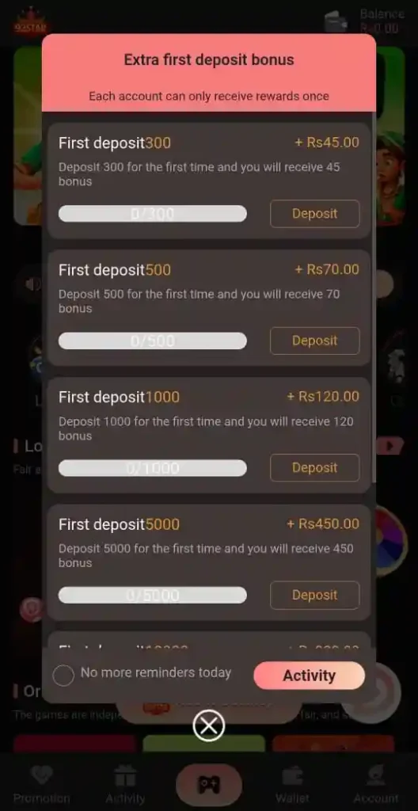The image size is (418, 811).
Task: Tap the center game controller icon
Action: pos(209,785)
